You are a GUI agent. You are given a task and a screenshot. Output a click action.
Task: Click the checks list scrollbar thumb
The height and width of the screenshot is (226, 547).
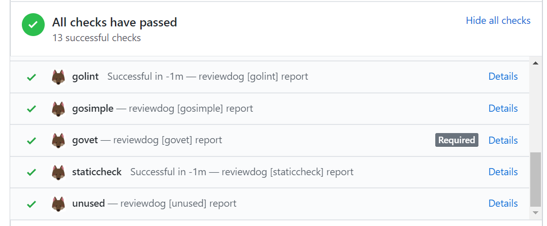pos(535,178)
